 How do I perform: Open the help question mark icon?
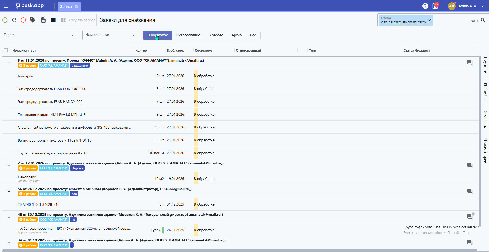point(425,6)
